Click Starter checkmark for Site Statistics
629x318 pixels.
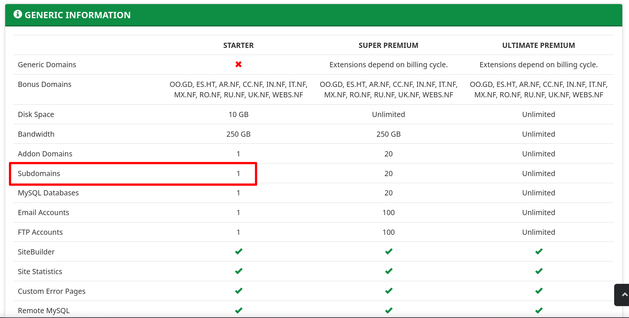tap(238, 271)
